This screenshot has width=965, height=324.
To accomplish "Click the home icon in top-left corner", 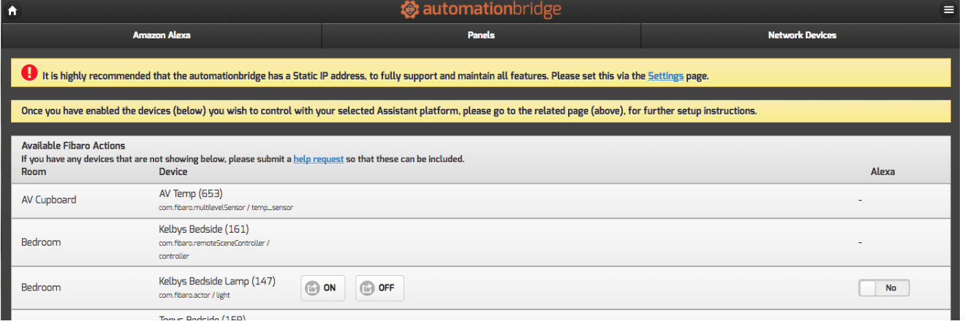I will [x=11, y=10].
